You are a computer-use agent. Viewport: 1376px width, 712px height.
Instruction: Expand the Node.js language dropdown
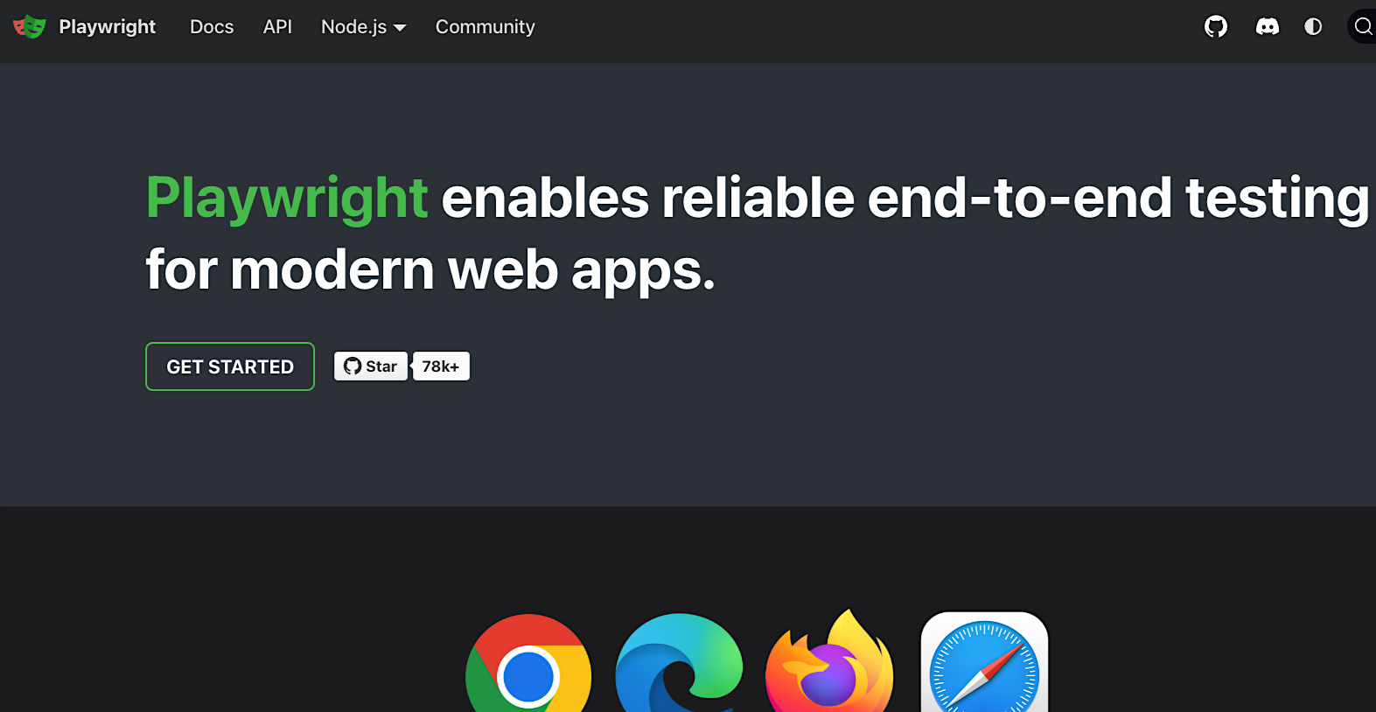point(363,27)
